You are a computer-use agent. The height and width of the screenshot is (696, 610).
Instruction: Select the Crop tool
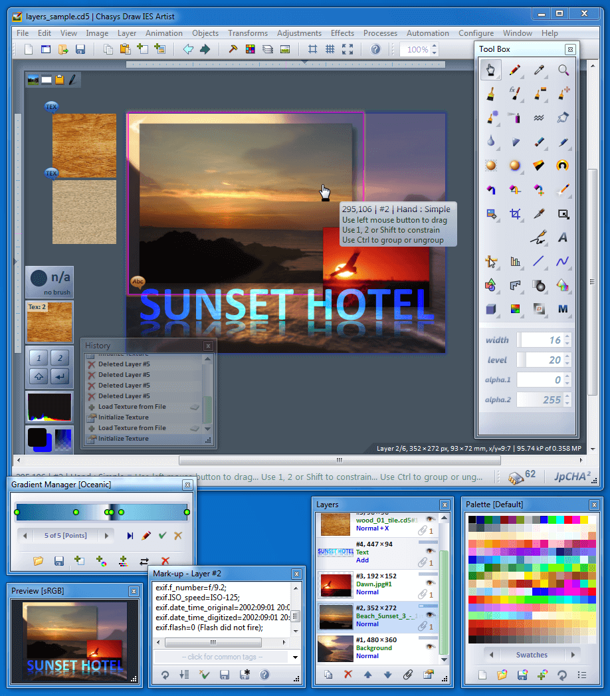(x=516, y=214)
